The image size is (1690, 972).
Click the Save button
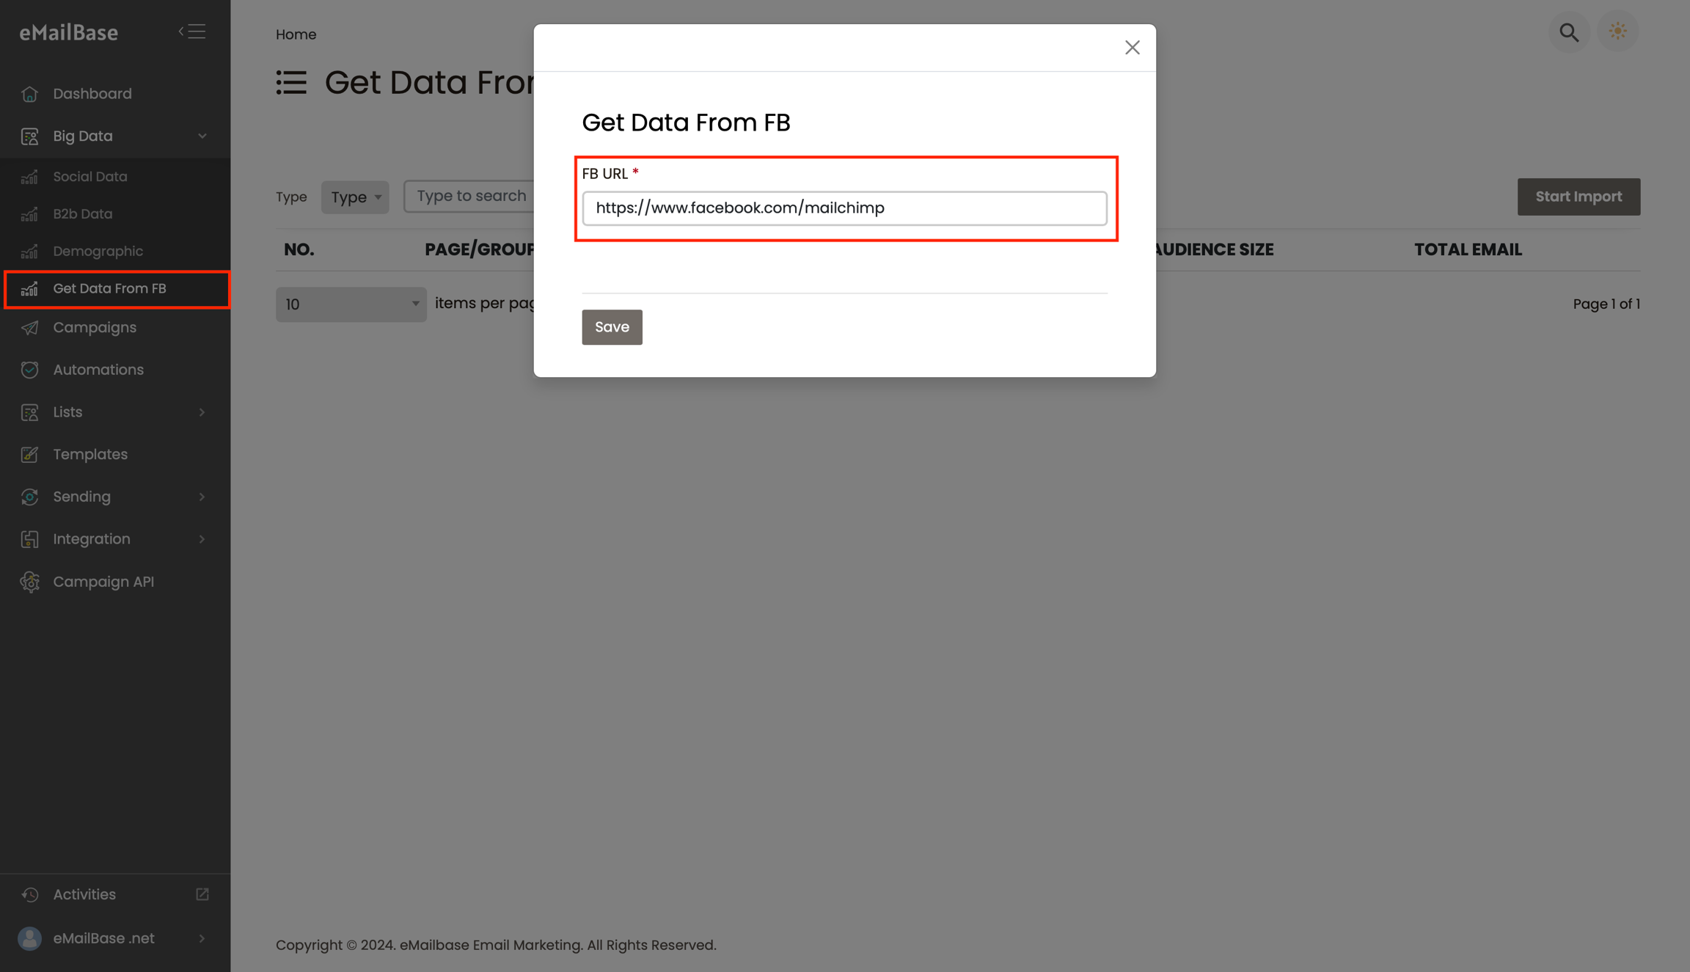coord(612,327)
